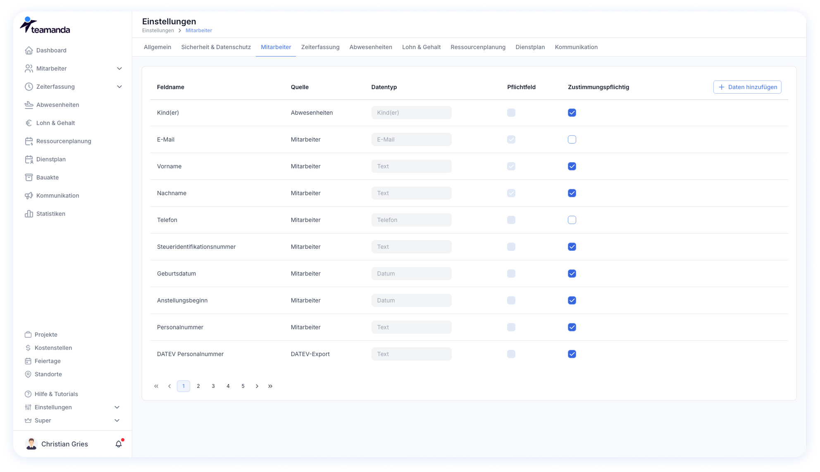Click the Datentyp field for Geburtsdatum
The image size is (820, 472).
pos(411,274)
